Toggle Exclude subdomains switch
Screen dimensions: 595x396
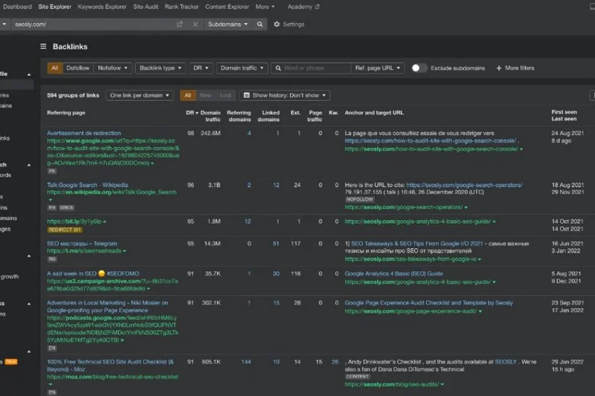(419, 68)
